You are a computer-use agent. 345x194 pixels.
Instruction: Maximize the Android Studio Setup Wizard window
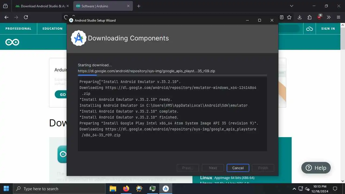pyautogui.click(x=259, y=20)
